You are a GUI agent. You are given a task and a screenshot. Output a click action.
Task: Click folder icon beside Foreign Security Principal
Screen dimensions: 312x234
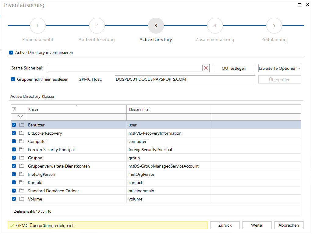pos(22,149)
